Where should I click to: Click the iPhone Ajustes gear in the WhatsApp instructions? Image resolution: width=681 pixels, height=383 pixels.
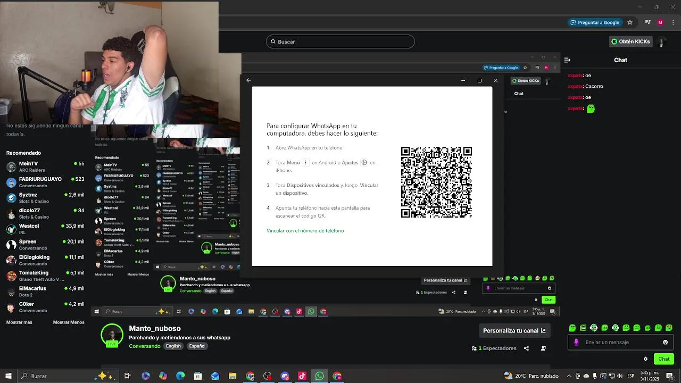click(x=364, y=163)
